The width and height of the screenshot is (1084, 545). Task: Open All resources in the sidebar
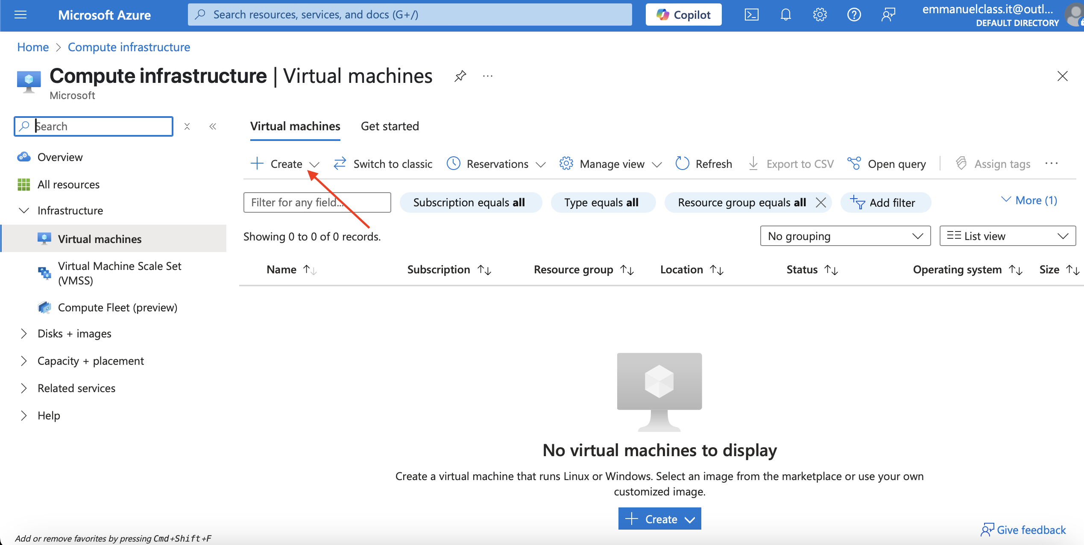[68, 185]
